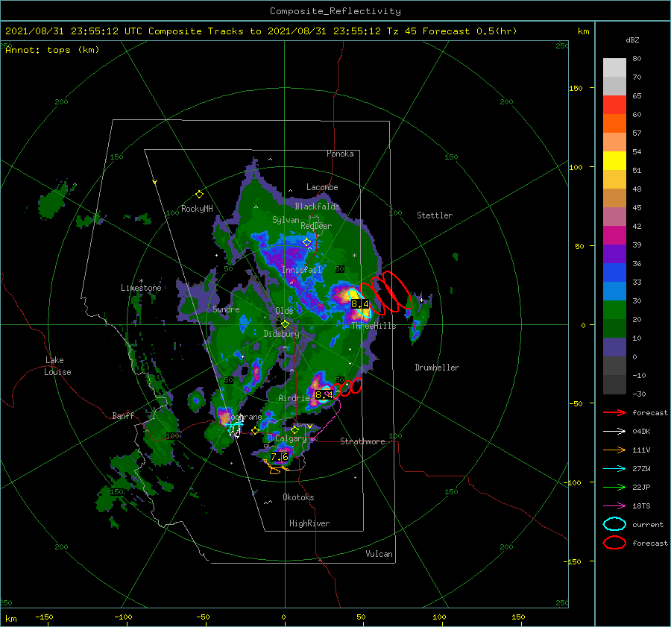Click the Drumheller town label

[x=437, y=368]
